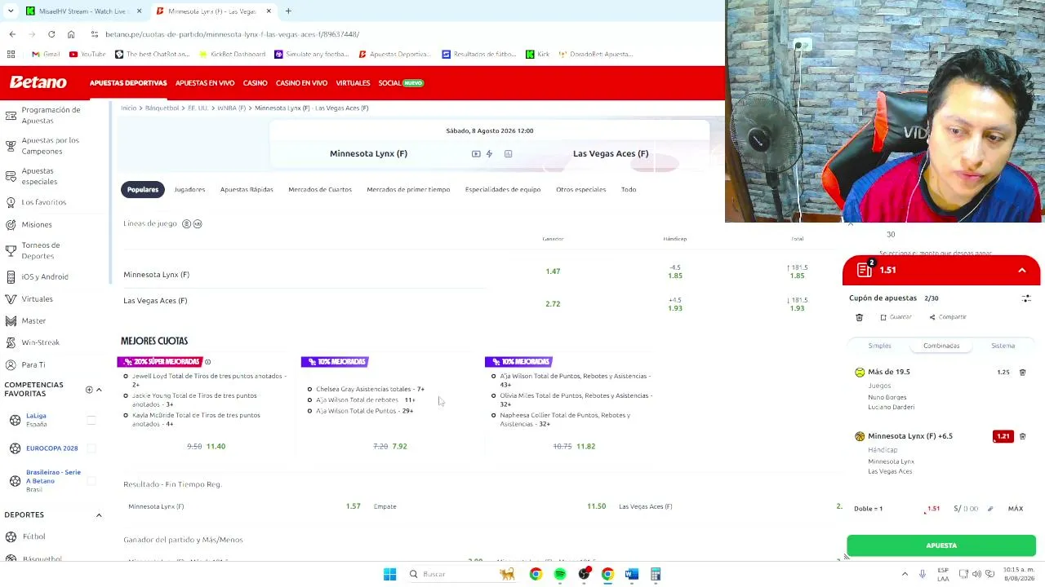Screen dimensions: 1045x587
Task: Switch bet slip to Simples tab
Action: click(879, 346)
